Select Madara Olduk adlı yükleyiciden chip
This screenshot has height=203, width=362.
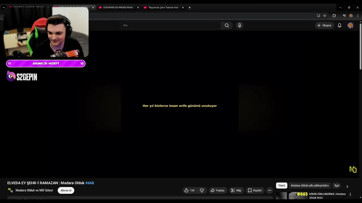pos(310,186)
